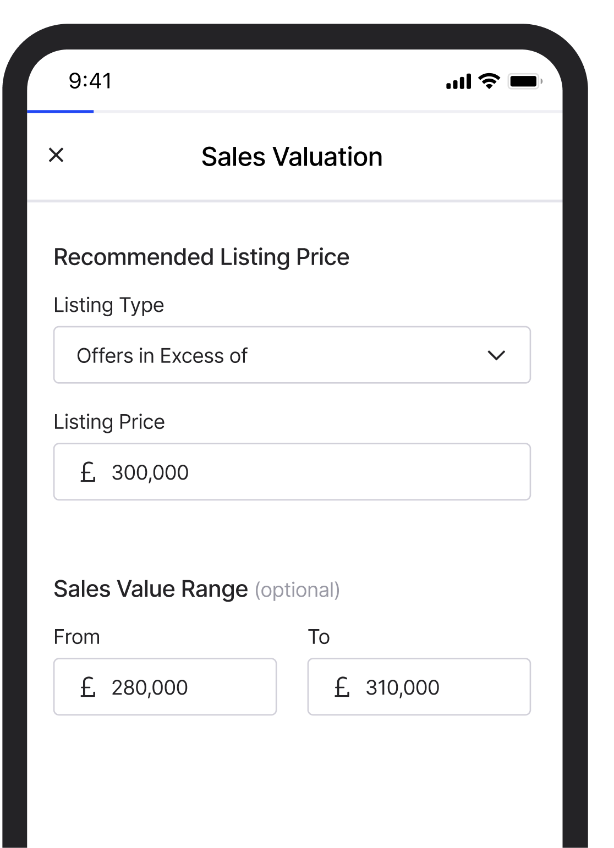Click the Sales Value Range heading

pyautogui.click(x=151, y=589)
